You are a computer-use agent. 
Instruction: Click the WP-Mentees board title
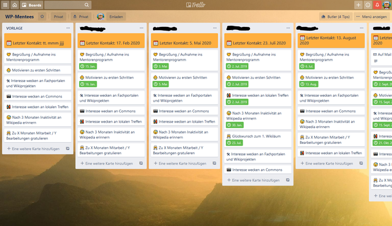click(19, 17)
